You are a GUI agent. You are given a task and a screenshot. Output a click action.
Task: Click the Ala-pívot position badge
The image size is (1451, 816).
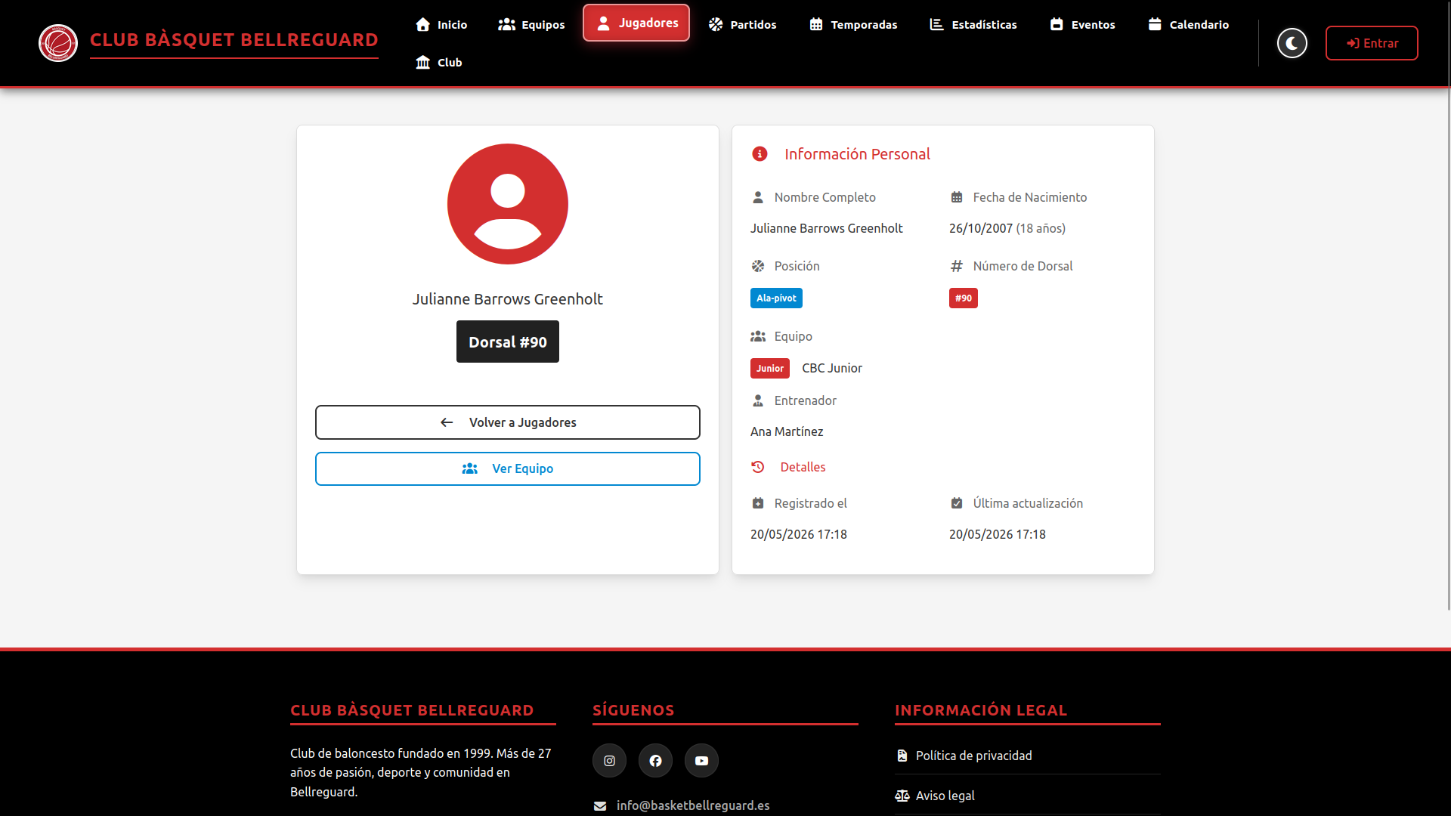776,298
